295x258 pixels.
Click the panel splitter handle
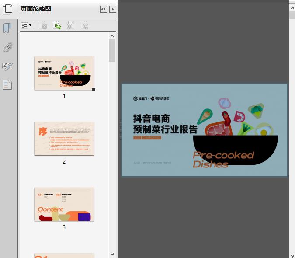tap(119, 130)
